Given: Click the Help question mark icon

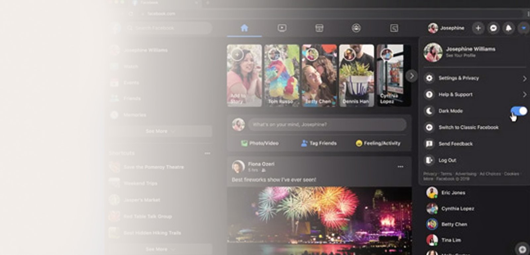Looking at the screenshot, I should [429, 95].
